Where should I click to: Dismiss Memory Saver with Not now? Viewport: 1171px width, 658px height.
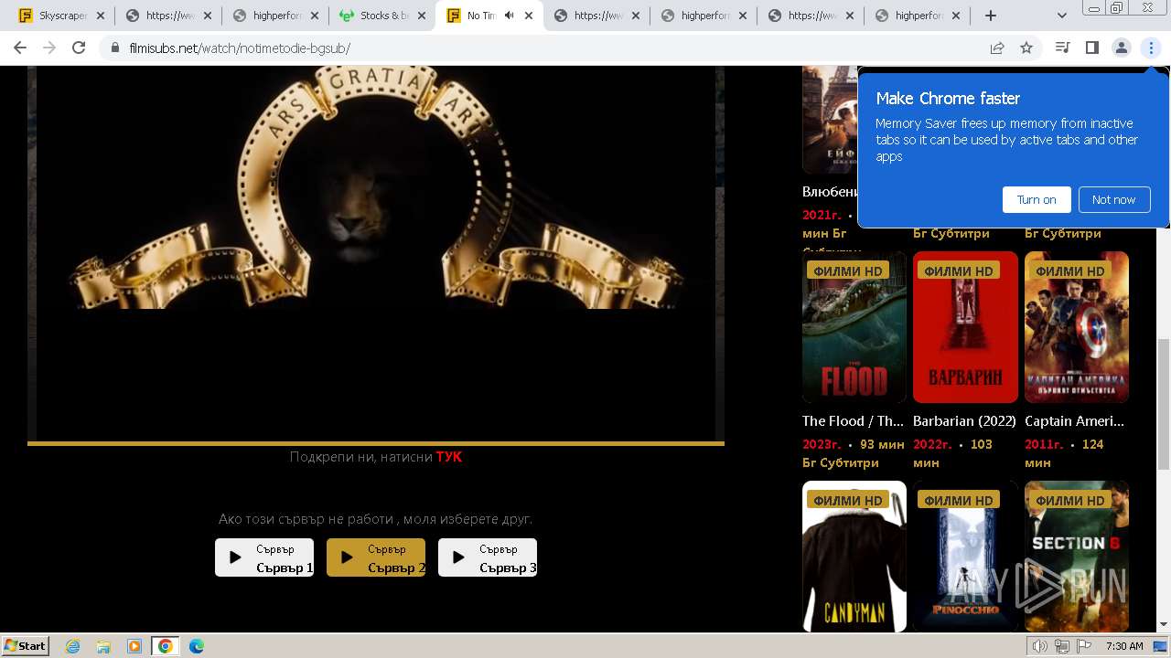click(1113, 199)
